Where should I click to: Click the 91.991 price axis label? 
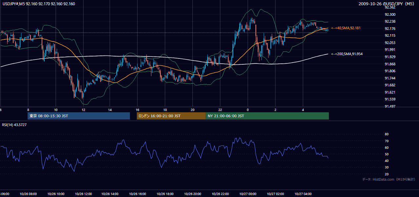click(x=390, y=50)
